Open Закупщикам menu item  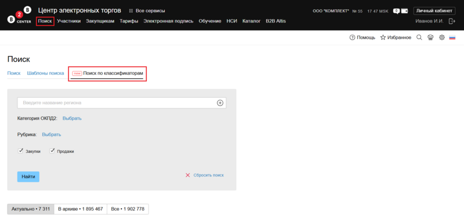[100, 21]
